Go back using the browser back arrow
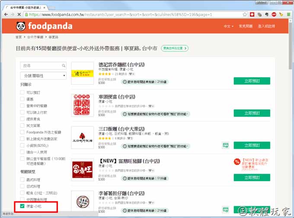Image resolution: width=294 pixels, height=218 pixels. 6,14
